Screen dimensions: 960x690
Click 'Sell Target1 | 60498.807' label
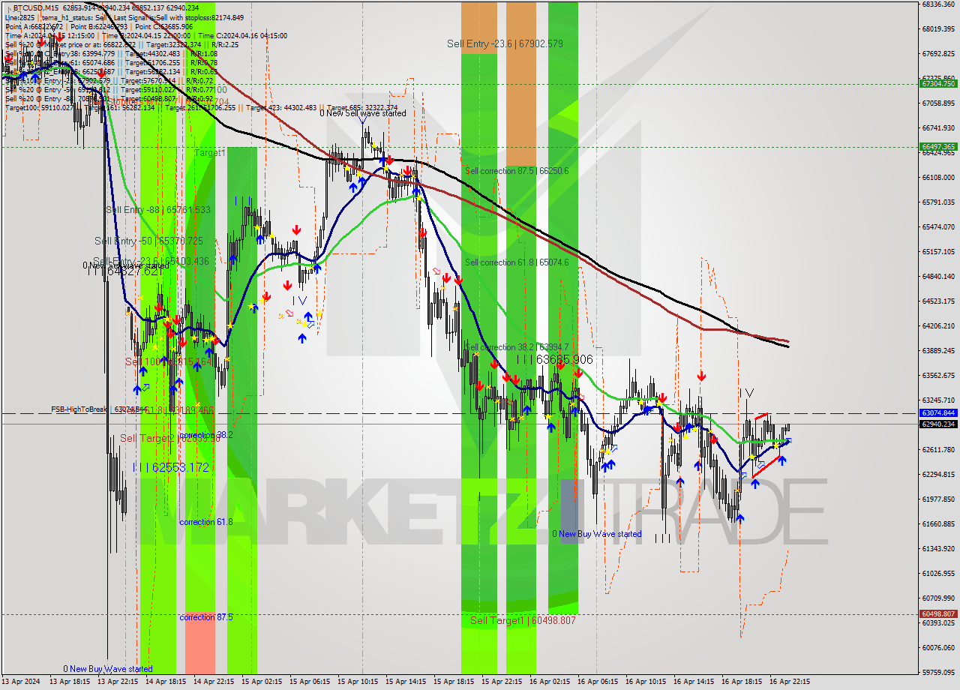523,620
